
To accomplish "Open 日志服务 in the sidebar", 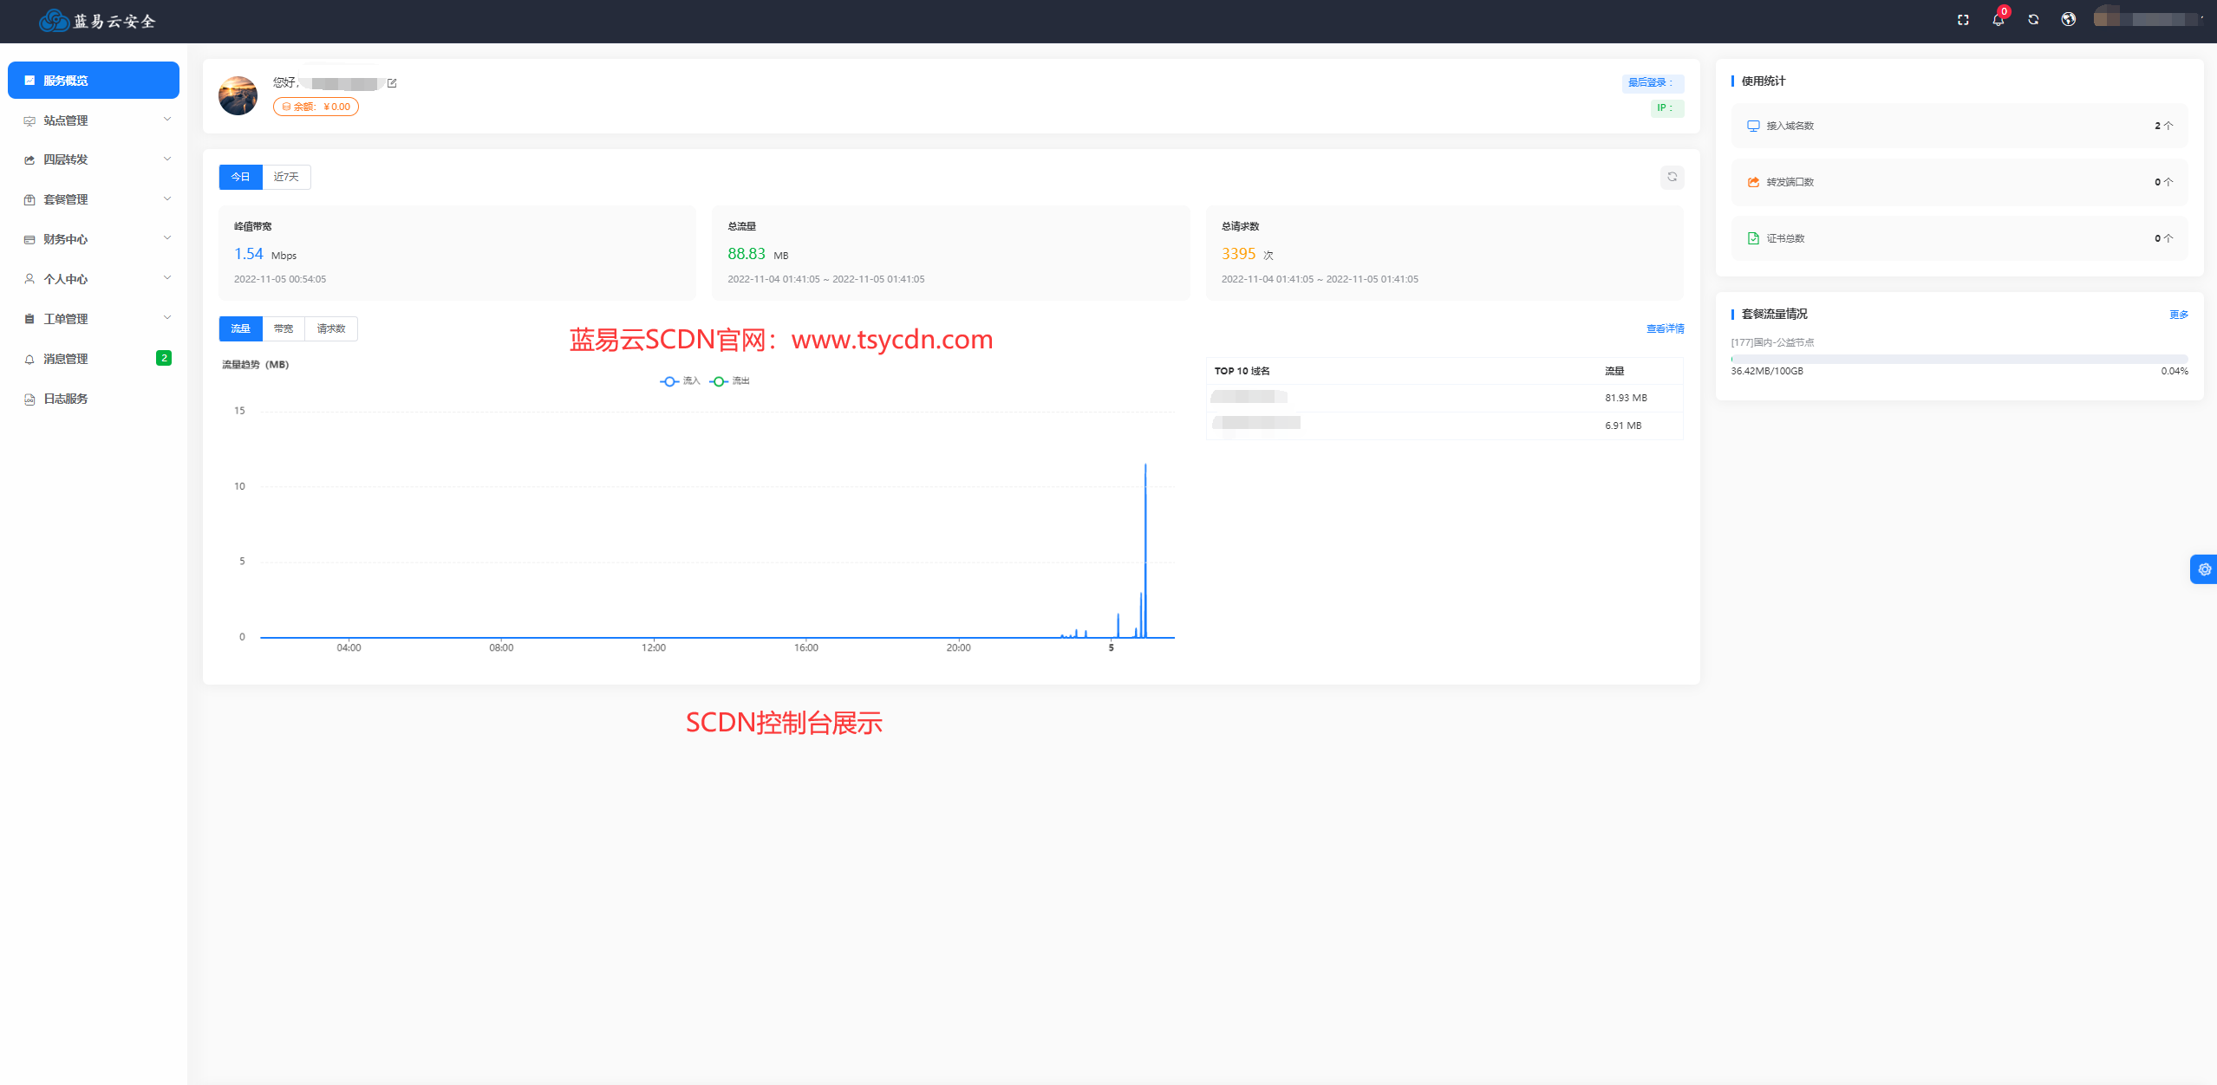I will point(66,399).
